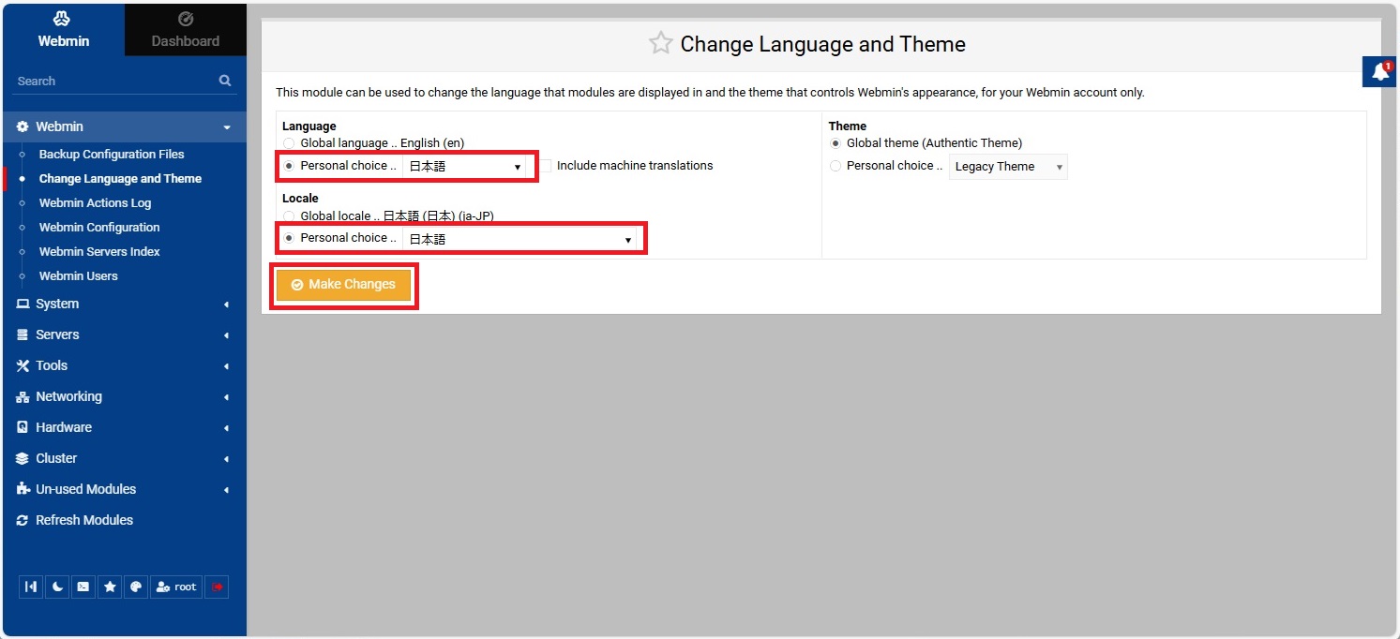Select Global locale radio button
Screen dimensions: 1400x639
[289, 216]
